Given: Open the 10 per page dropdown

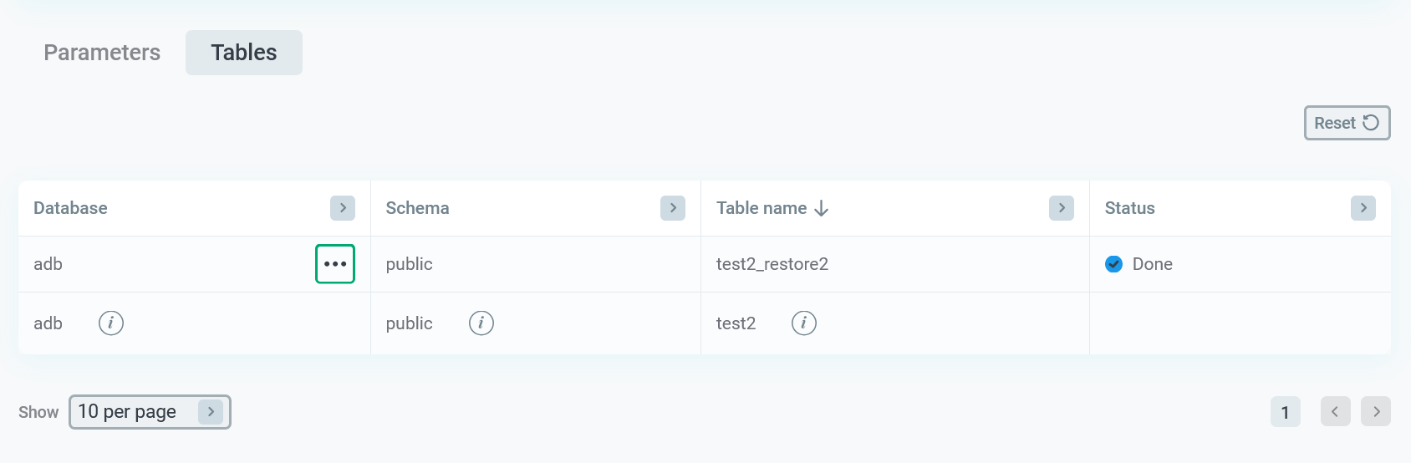Looking at the screenshot, I should tap(150, 412).
